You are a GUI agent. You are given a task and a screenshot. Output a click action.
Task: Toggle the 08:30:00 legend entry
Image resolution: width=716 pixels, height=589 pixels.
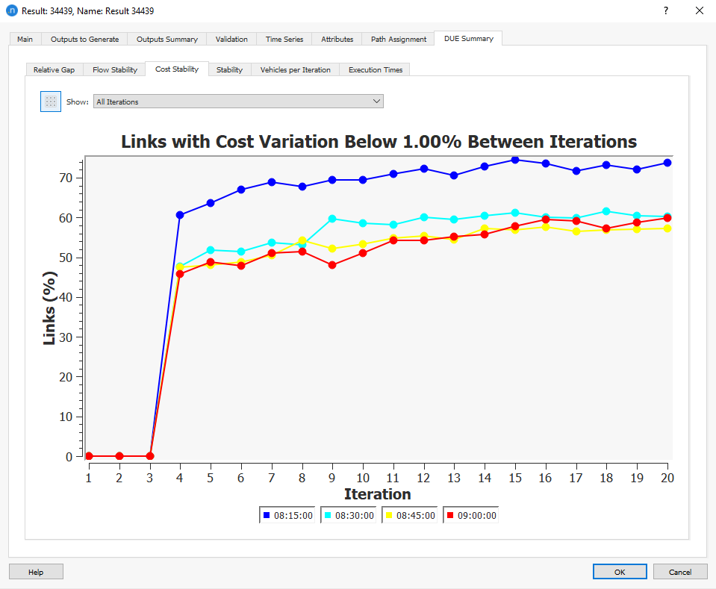tap(349, 514)
